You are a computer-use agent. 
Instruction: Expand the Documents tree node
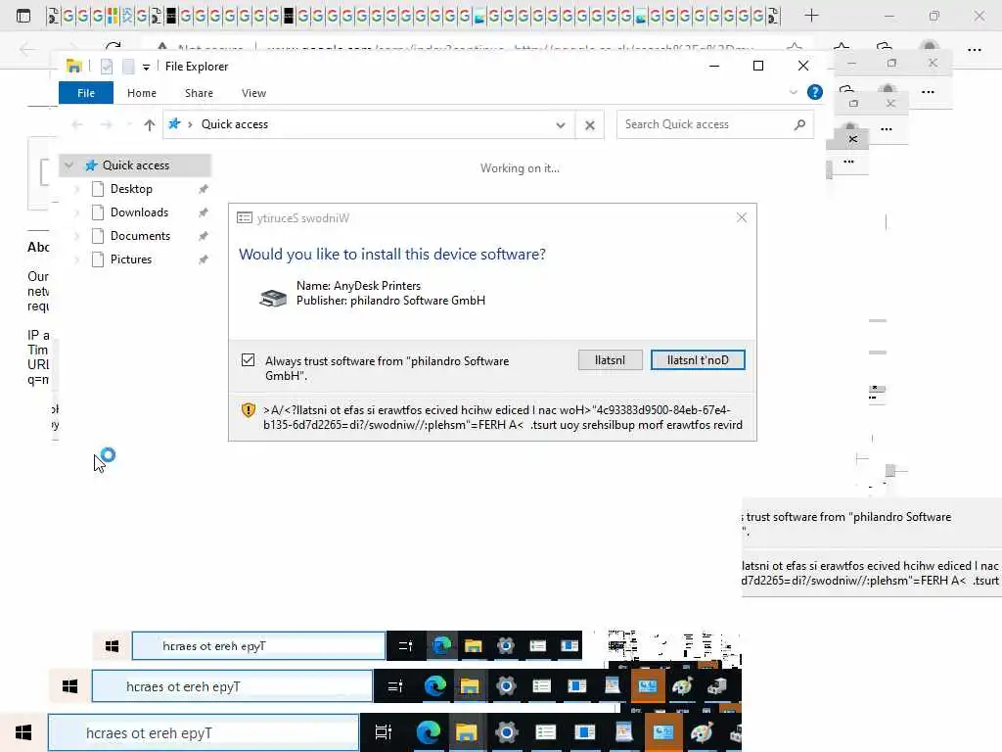pos(77,236)
